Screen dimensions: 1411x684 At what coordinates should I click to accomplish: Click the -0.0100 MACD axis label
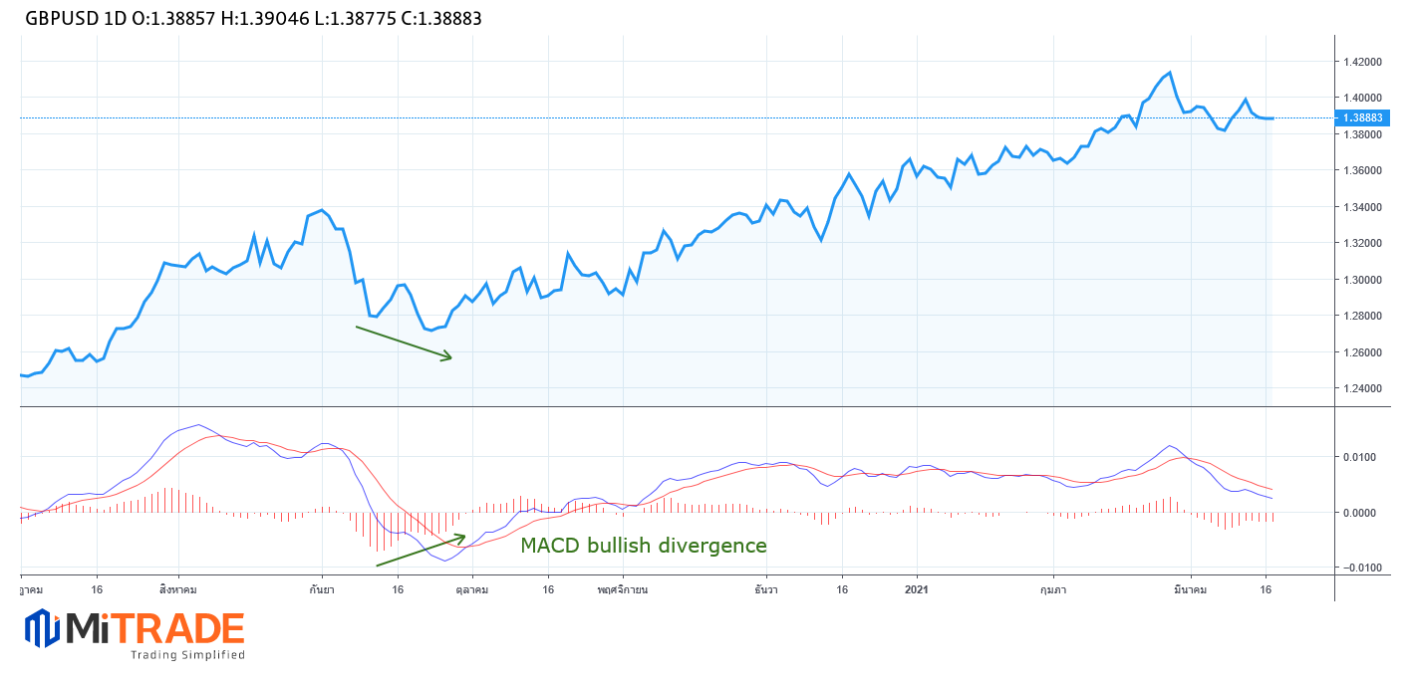click(x=1359, y=568)
